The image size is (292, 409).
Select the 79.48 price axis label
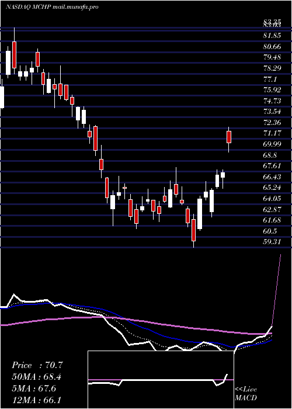[272, 57]
